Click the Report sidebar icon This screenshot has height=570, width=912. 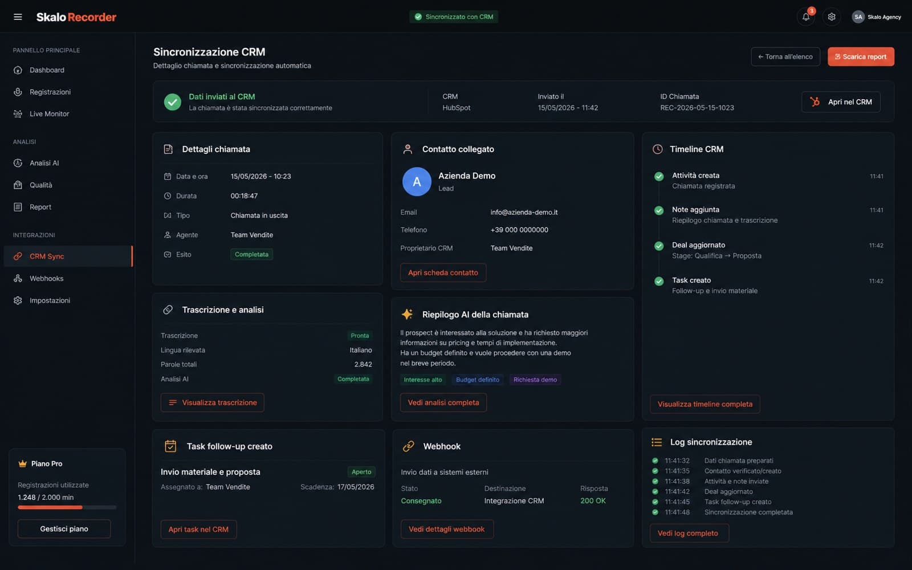18,207
